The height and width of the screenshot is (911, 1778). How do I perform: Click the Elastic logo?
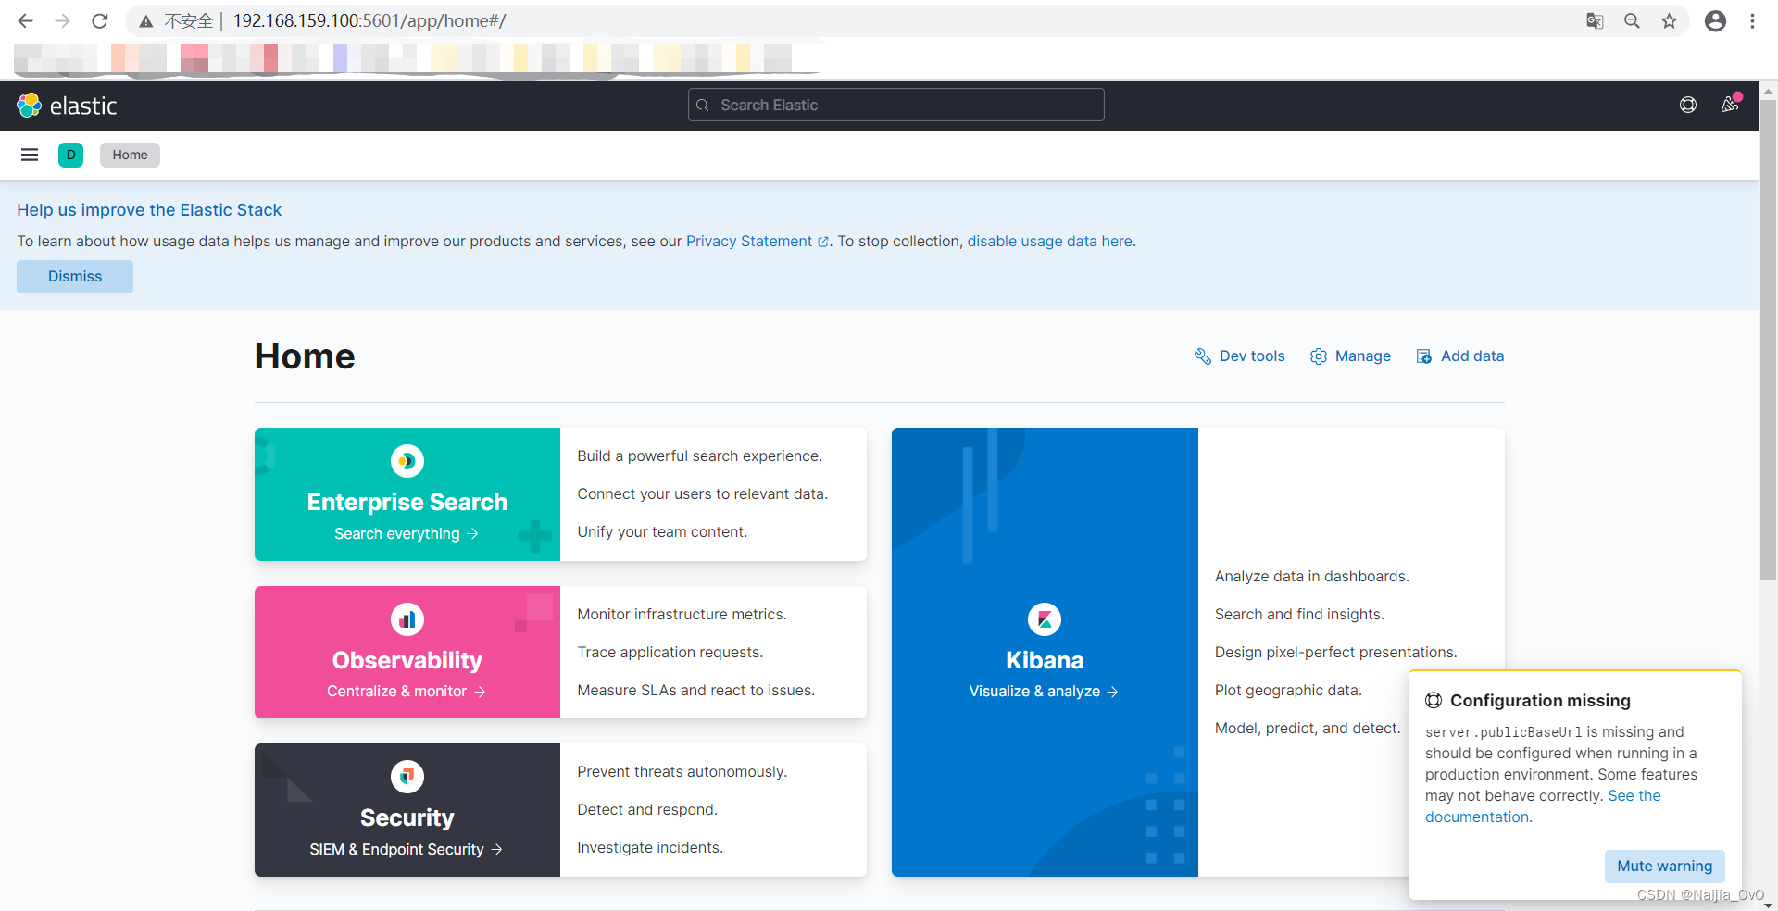(x=67, y=106)
